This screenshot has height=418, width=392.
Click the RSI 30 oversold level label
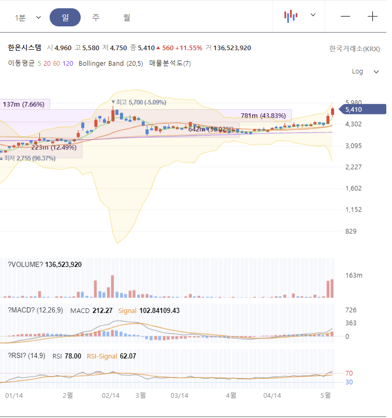pos(349,382)
